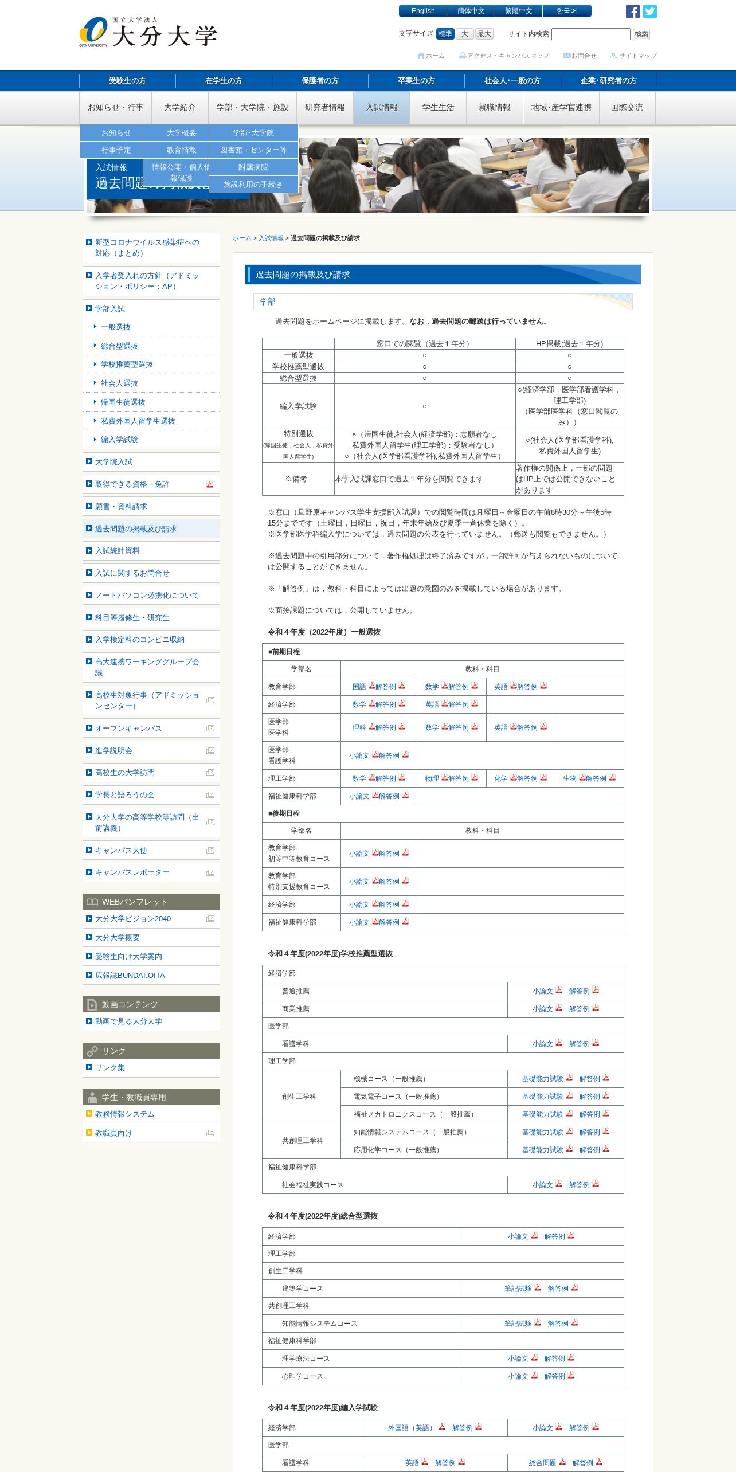Viewport: 736px width, 1472px height.
Task: Click external-link icon beside キャンパス大使
Action: point(210,851)
